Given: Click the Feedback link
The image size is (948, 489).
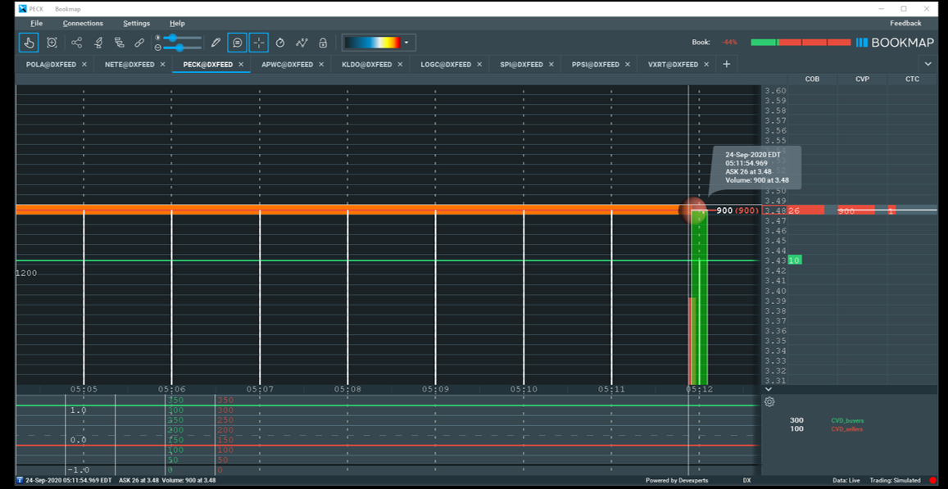Looking at the screenshot, I should [x=905, y=24].
